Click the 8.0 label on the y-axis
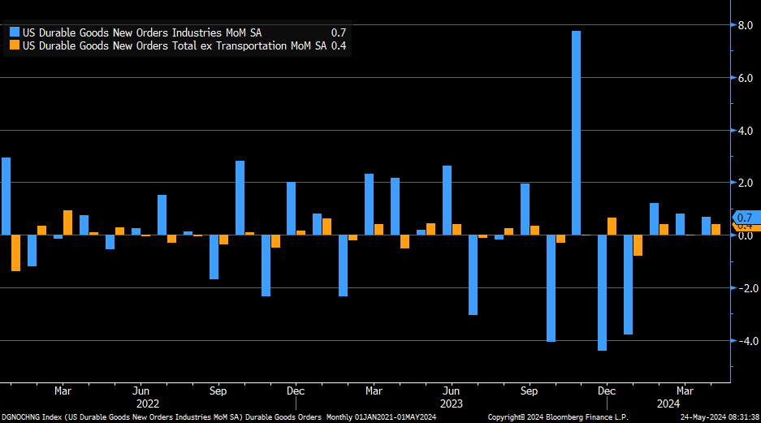Image resolution: width=761 pixels, height=423 pixels. click(x=746, y=26)
